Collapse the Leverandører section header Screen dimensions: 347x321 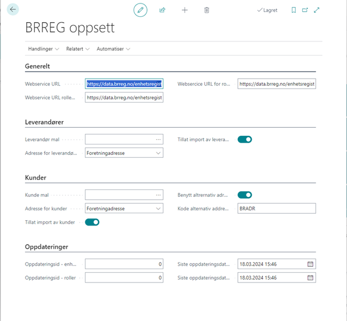click(x=44, y=122)
